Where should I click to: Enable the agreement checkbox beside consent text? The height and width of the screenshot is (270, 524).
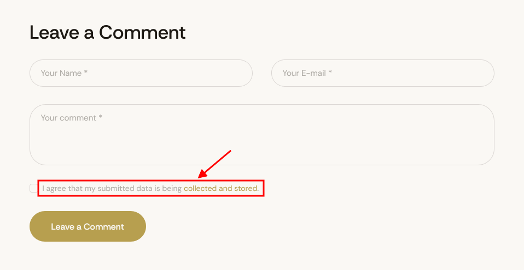click(x=33, y=188)
